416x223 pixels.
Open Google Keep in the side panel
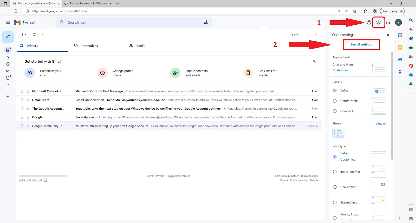(400, 47)
